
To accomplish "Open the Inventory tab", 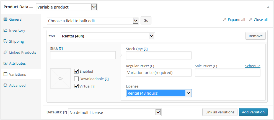I will pos(17,30).
